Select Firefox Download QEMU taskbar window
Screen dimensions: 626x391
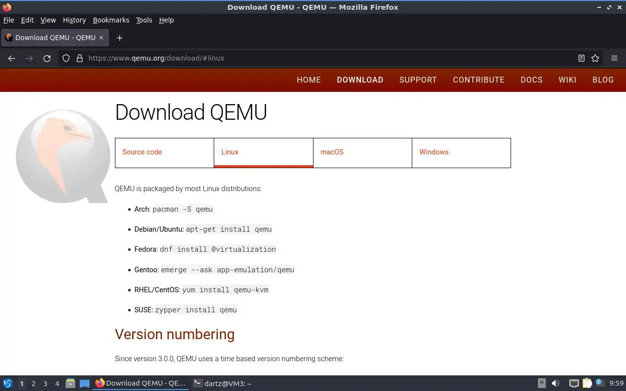pos(141,383)
